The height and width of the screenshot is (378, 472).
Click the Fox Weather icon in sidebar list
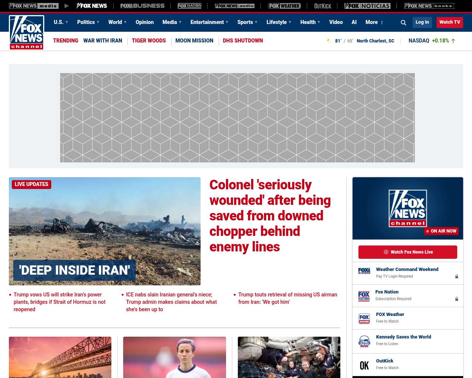[364, 319]
